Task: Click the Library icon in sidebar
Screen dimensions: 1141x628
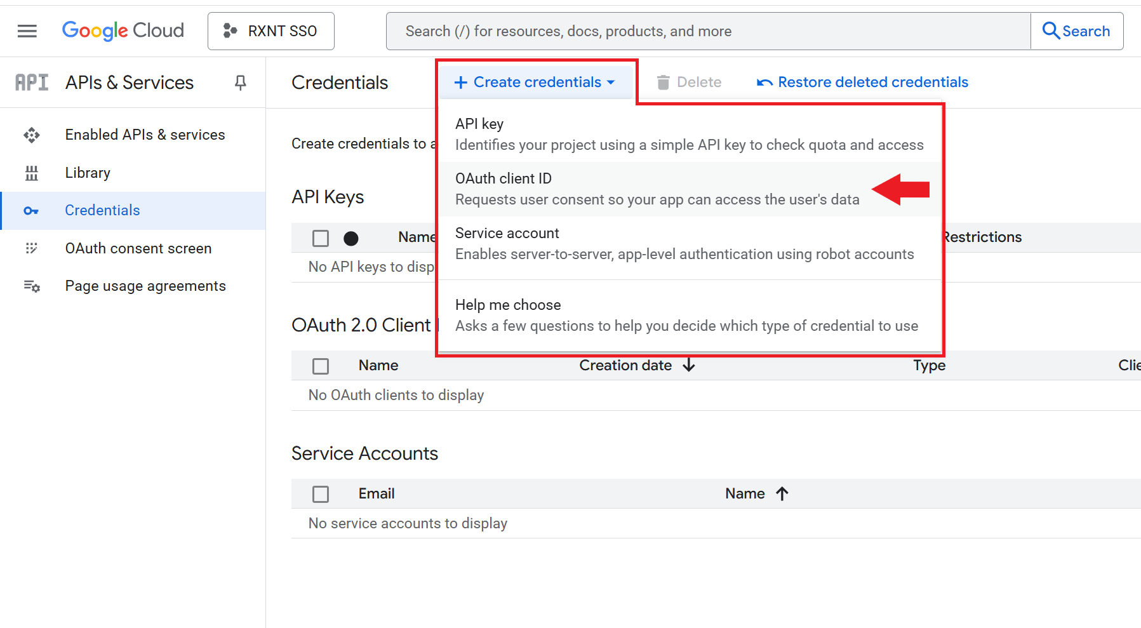Action: tap(31, 173)
